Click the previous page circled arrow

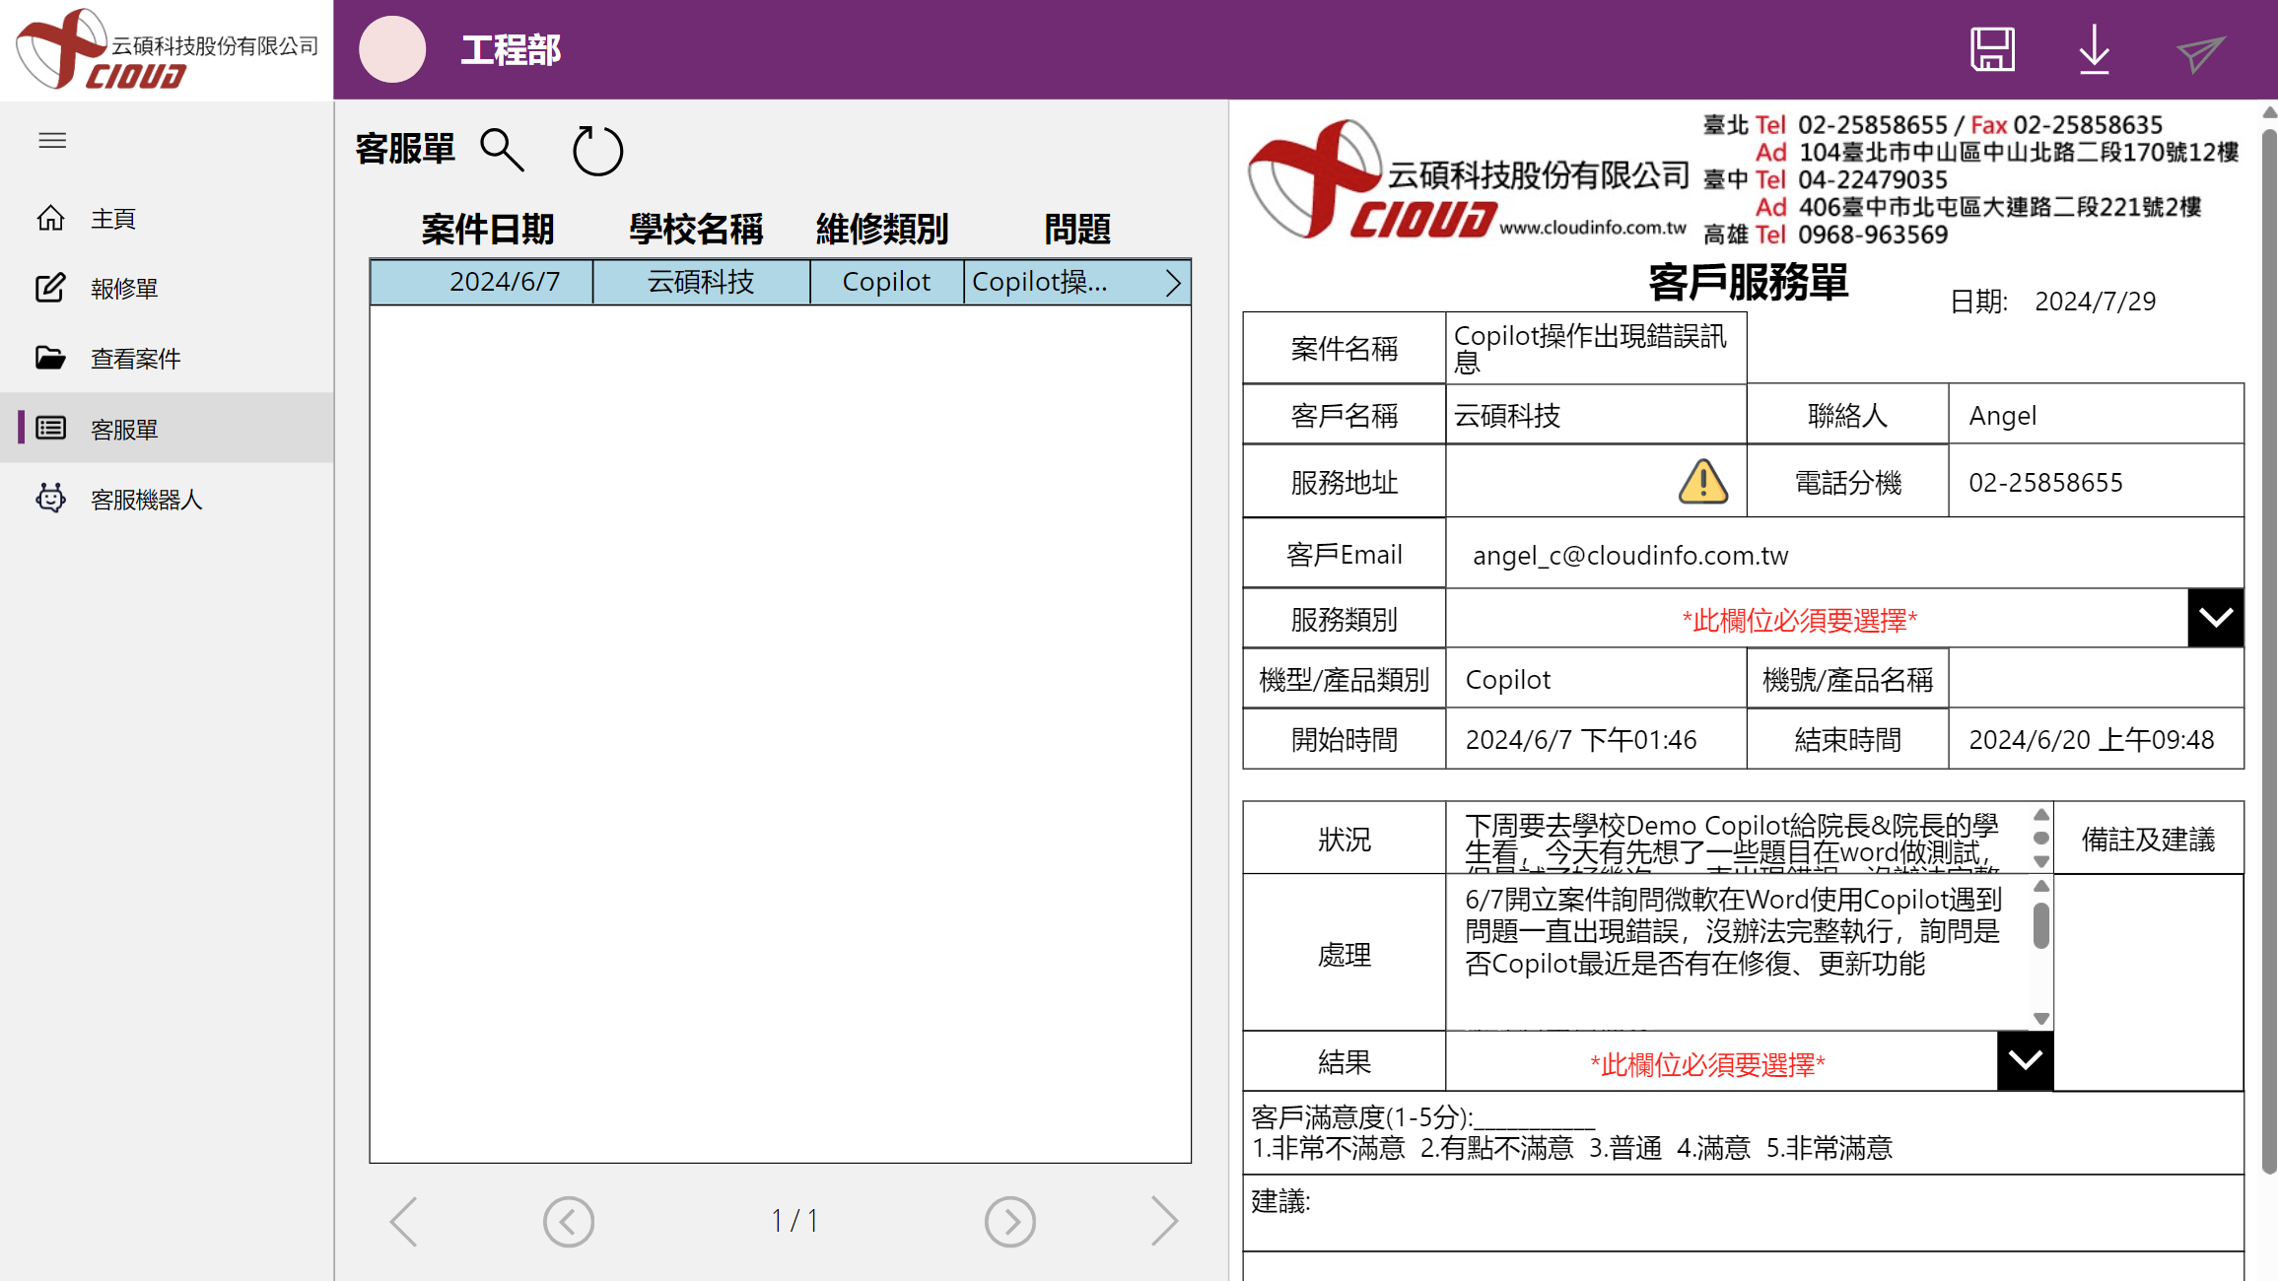[569, 1222]
